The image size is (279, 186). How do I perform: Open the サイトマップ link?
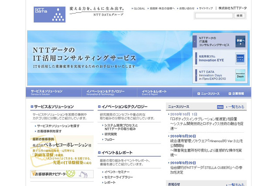coord(205,8)
